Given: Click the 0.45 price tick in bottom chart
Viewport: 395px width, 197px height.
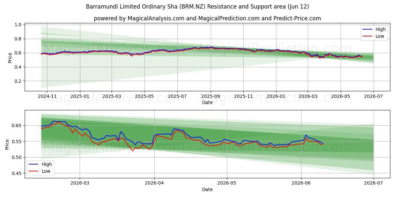Looking at the screenshot, I should pos(17,173).
